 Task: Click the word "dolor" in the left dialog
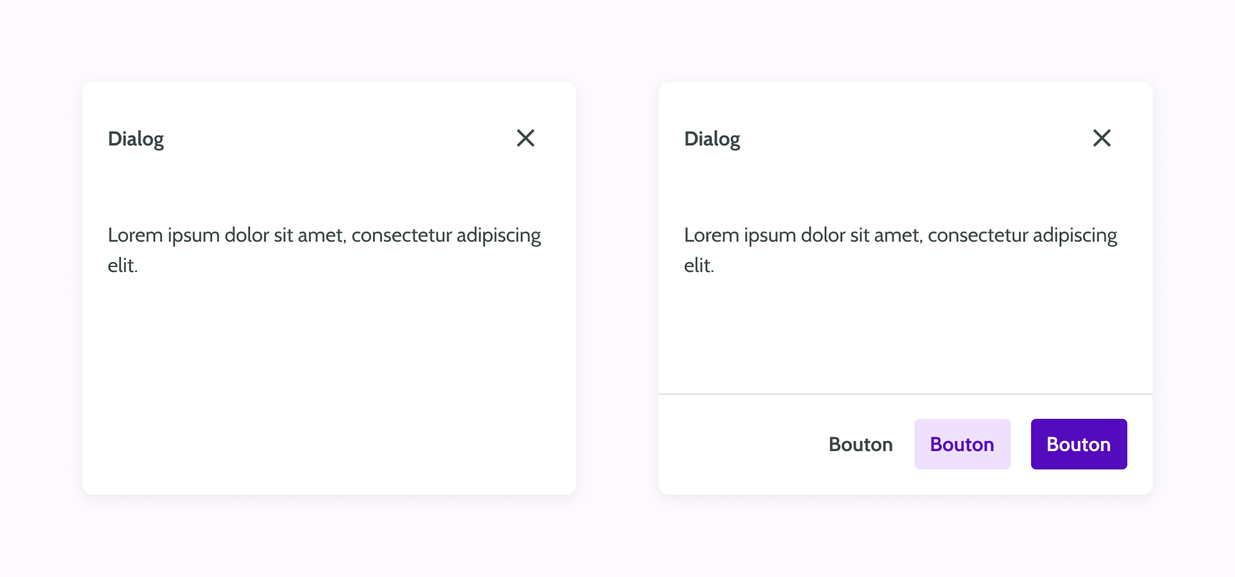pyautogui.click(x=247, y=235)
